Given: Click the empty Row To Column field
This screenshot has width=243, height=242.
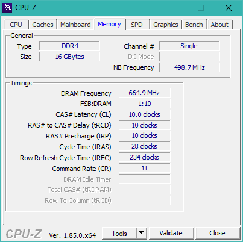Looking at the screenshot, I should pos(144,200).
